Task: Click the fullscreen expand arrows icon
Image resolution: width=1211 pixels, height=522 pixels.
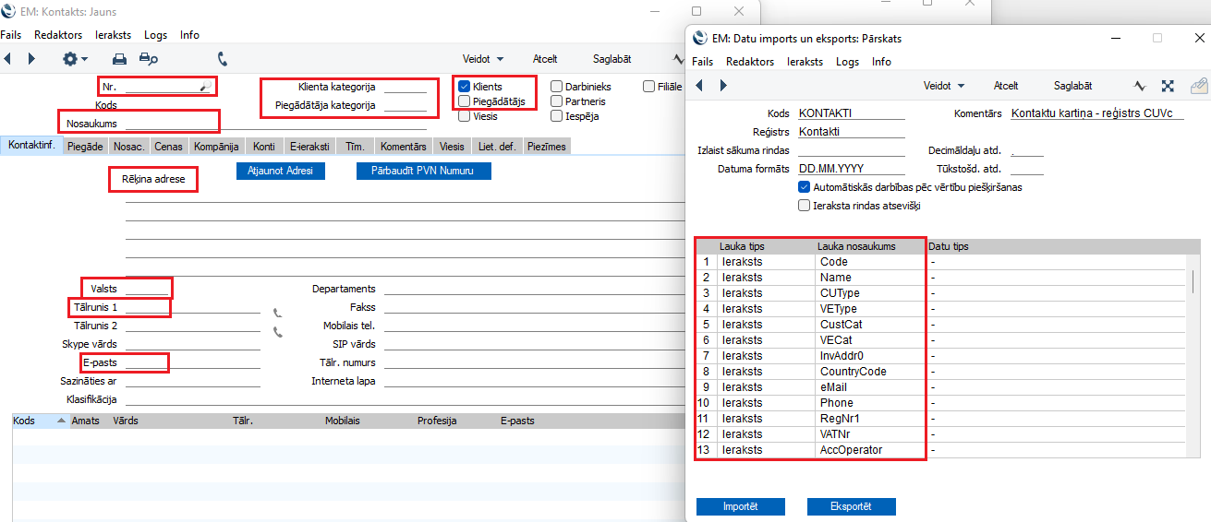Action: 1168,86
